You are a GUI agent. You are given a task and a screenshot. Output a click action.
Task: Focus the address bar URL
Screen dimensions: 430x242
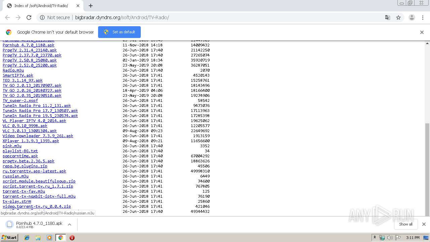122,17
